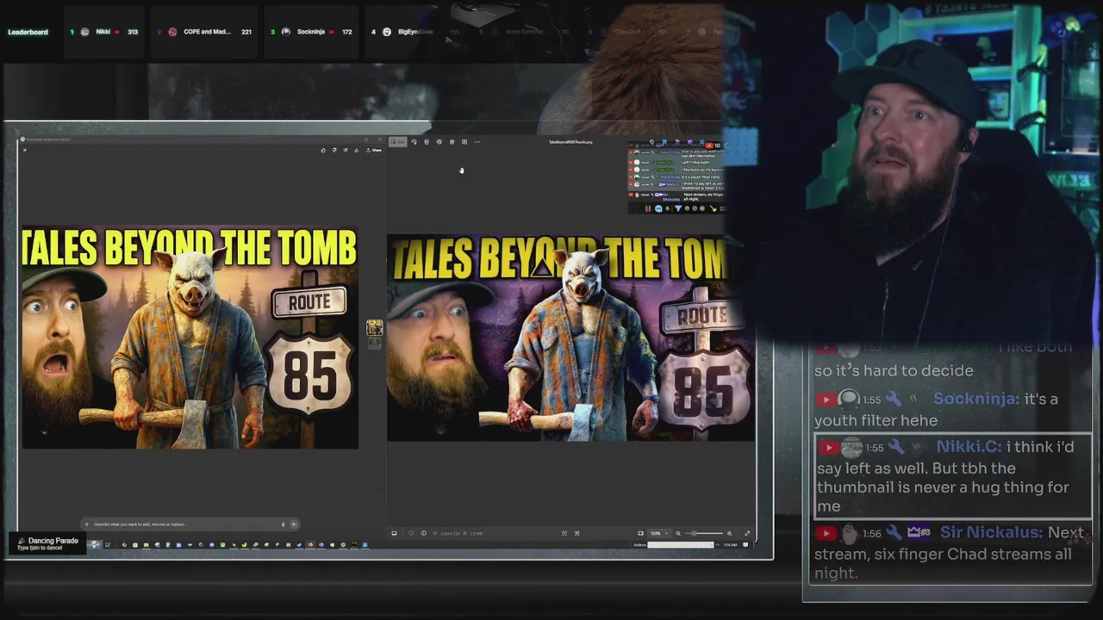The image size is (1103, 620).
Task: Click the send button in the prompt field
Action: tap(293, 524)
